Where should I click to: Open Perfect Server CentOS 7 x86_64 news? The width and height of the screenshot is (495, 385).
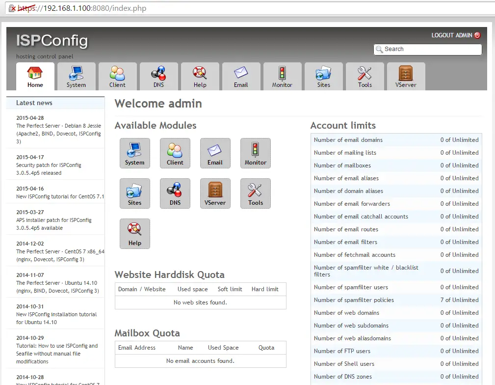coord(60,255)
